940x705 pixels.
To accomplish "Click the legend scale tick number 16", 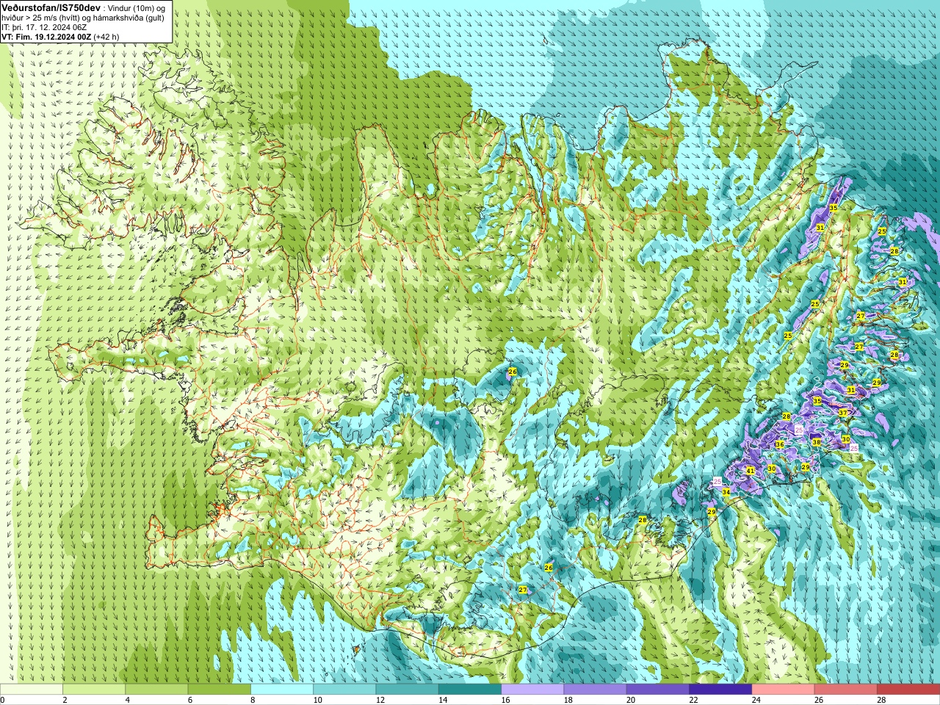I will (x=507, y=700).
